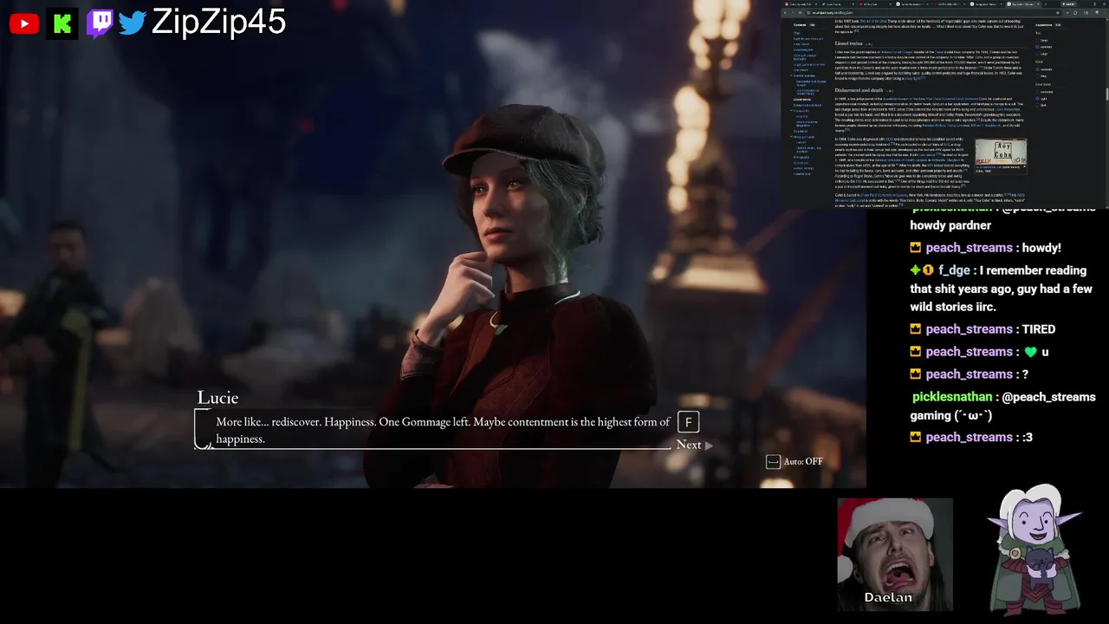Select Wide width radio button

[1037, 76]
